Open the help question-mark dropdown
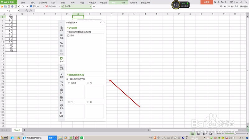 226,2
